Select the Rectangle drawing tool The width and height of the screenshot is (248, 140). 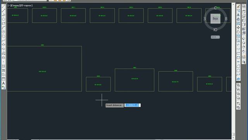(x=3, y=23)
